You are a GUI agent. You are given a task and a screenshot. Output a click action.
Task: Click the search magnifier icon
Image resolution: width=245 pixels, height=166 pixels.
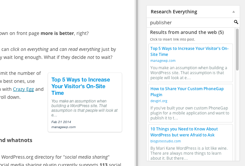(236, 22)
